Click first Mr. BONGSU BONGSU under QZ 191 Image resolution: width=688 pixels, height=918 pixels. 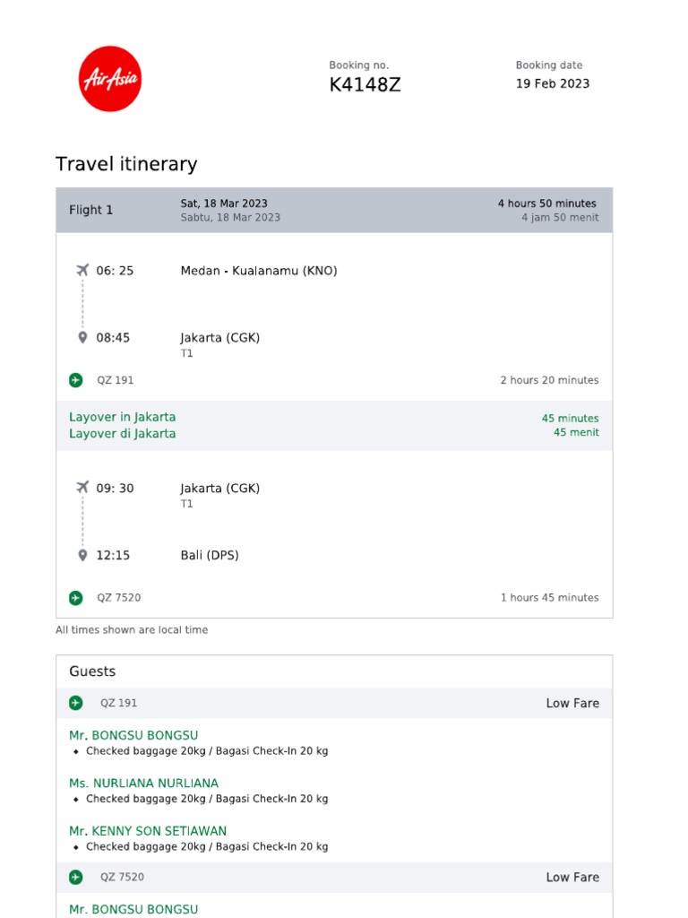(x=133, y=735)
